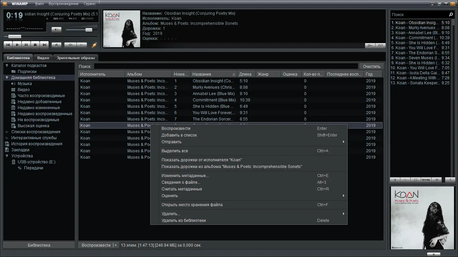
Task: Click the Не воспроизводимые icon
Action: tap(13, 120)
